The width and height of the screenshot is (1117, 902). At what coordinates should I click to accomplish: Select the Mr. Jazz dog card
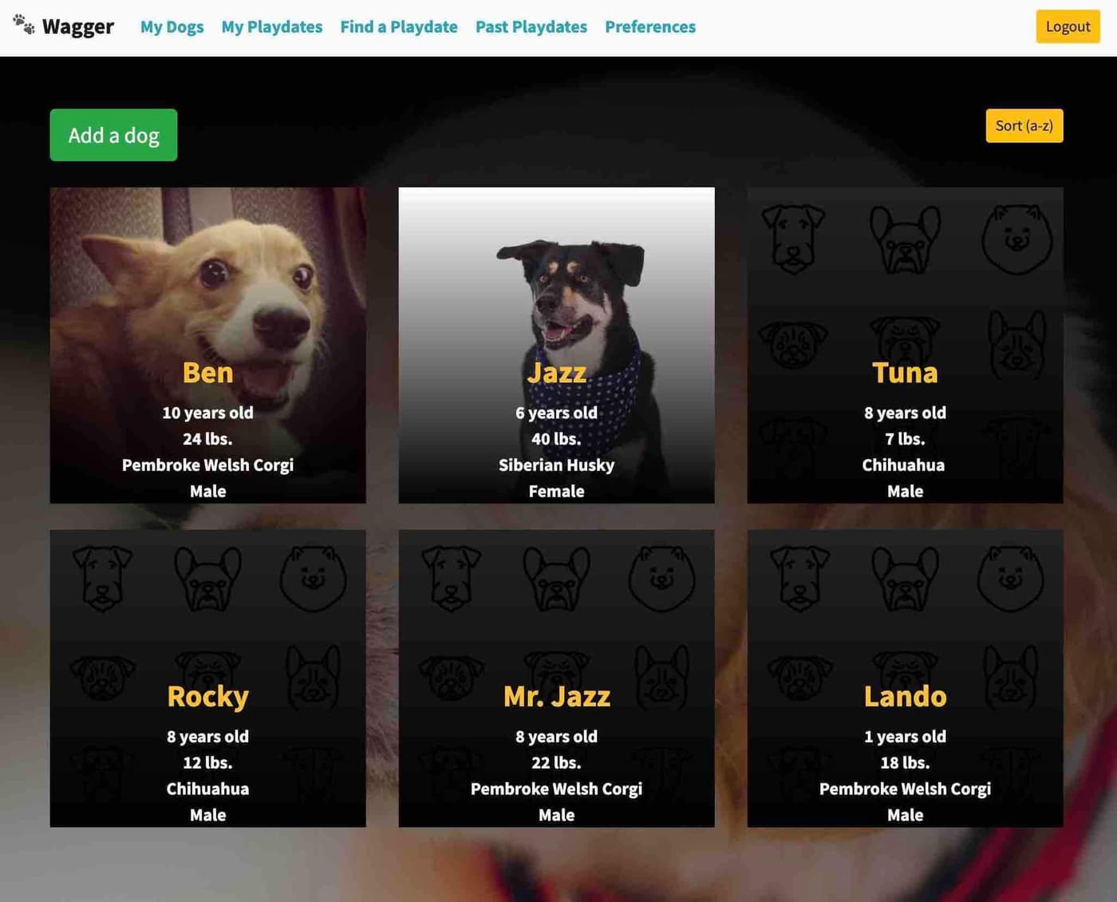[557, 678]
